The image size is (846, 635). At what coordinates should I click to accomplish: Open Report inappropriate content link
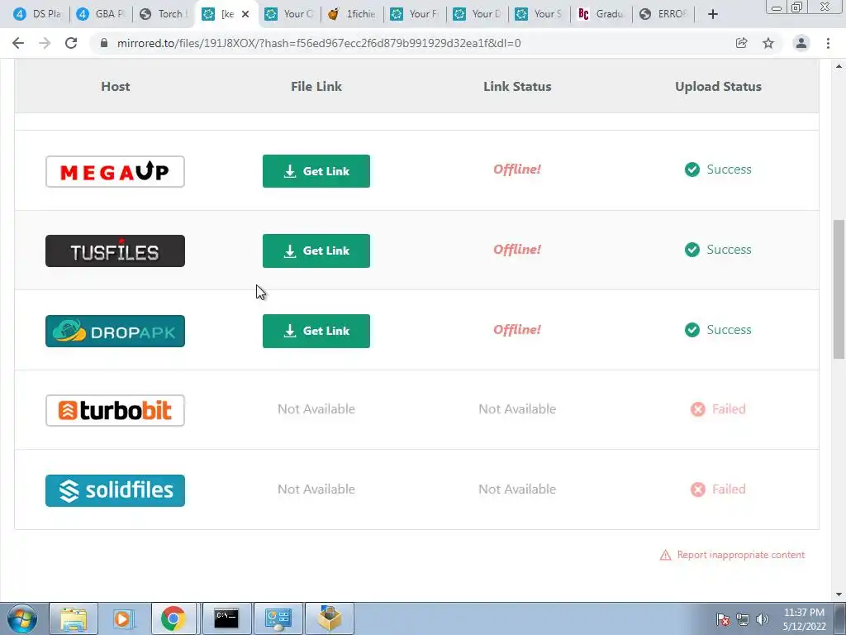coord(732,555)
